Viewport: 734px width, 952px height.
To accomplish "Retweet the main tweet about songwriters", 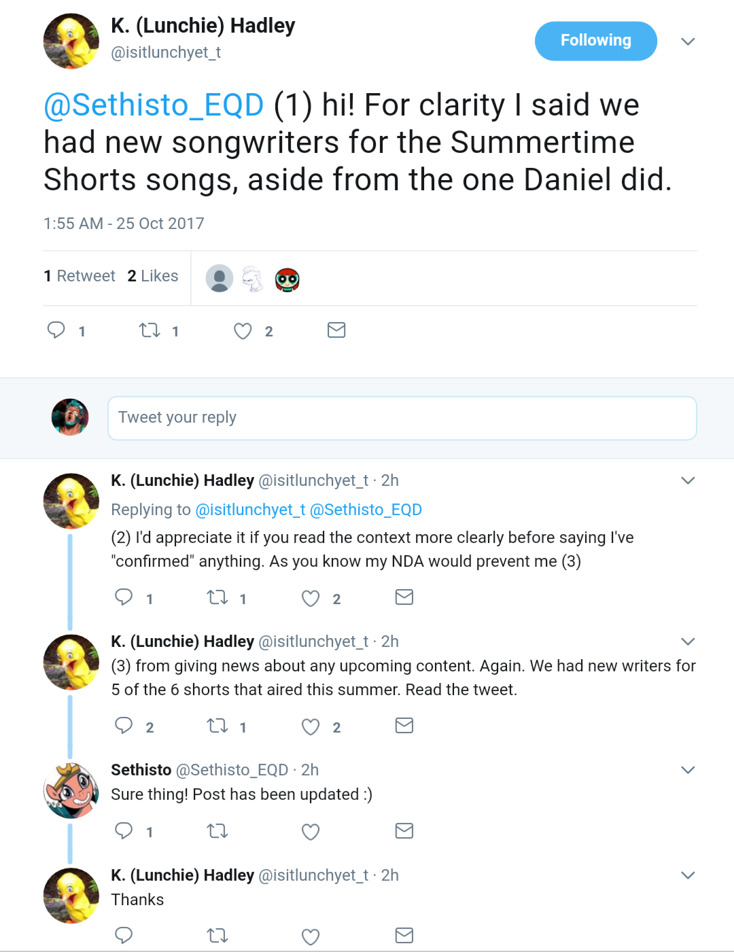I will pos(150,331).
